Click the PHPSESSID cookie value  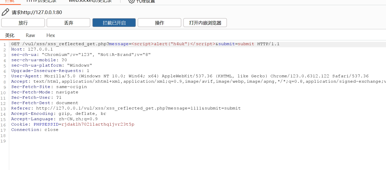(98, 124)
